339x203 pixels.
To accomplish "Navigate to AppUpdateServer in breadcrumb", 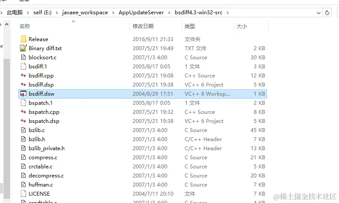I will pos(141,13).
